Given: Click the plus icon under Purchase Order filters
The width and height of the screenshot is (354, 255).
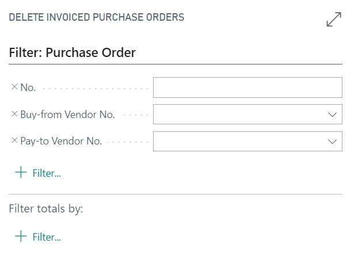Looking at the screenshot, I should [21, 172].
